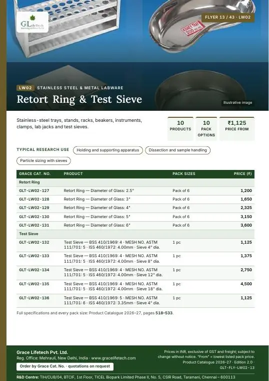This screenshot has height=381, width=269.
Task: Click catalog number GLT-LW02-129
Action: 34,208
